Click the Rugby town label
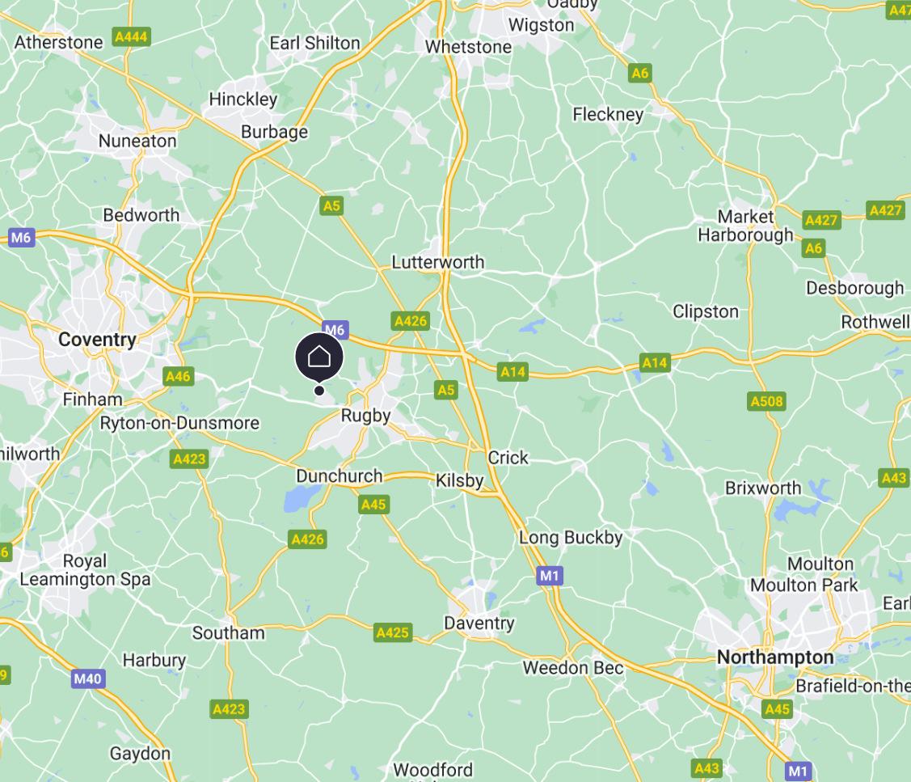 (365, 416)
